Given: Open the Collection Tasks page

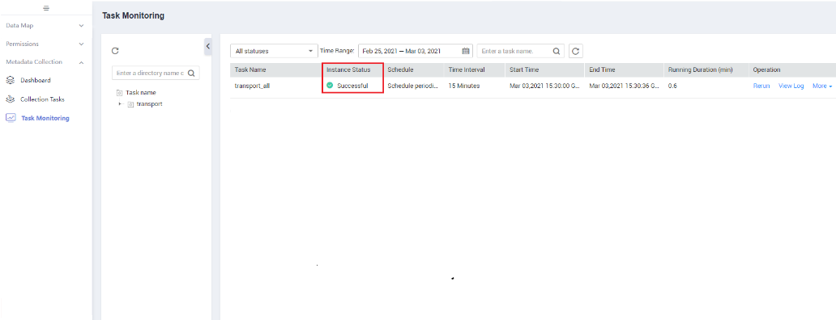Looking at the screenshot, I should pos(42,99).
